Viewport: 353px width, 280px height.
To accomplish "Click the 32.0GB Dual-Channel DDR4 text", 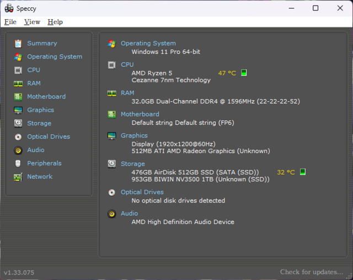I will (x=216, y=101).
